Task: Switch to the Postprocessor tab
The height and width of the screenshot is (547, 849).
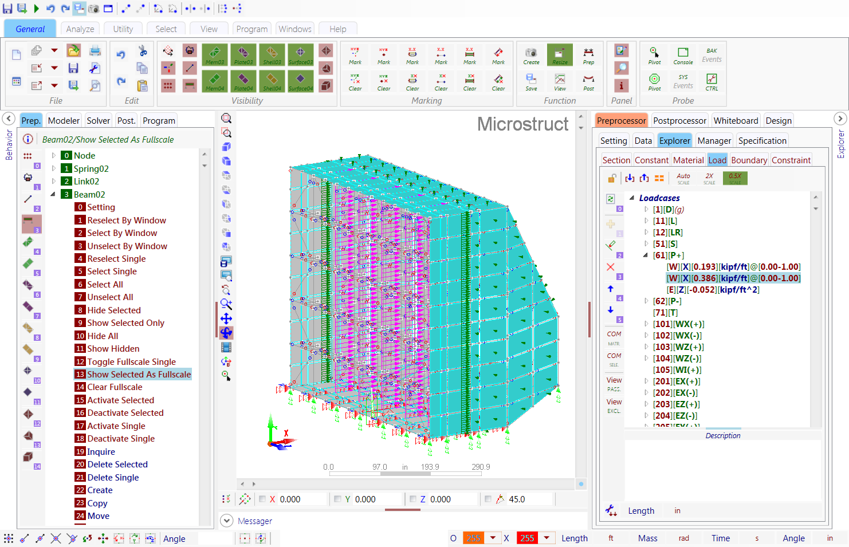Action: pyautogui.click(x=679, y=120)
